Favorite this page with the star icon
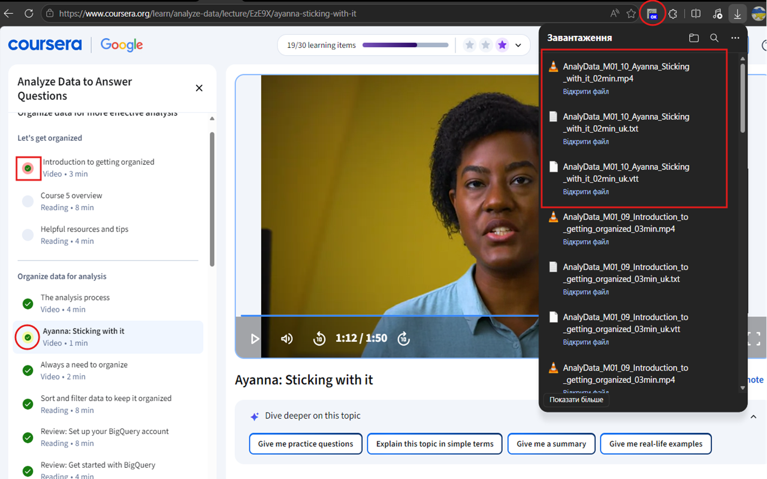 click(631, 13)
